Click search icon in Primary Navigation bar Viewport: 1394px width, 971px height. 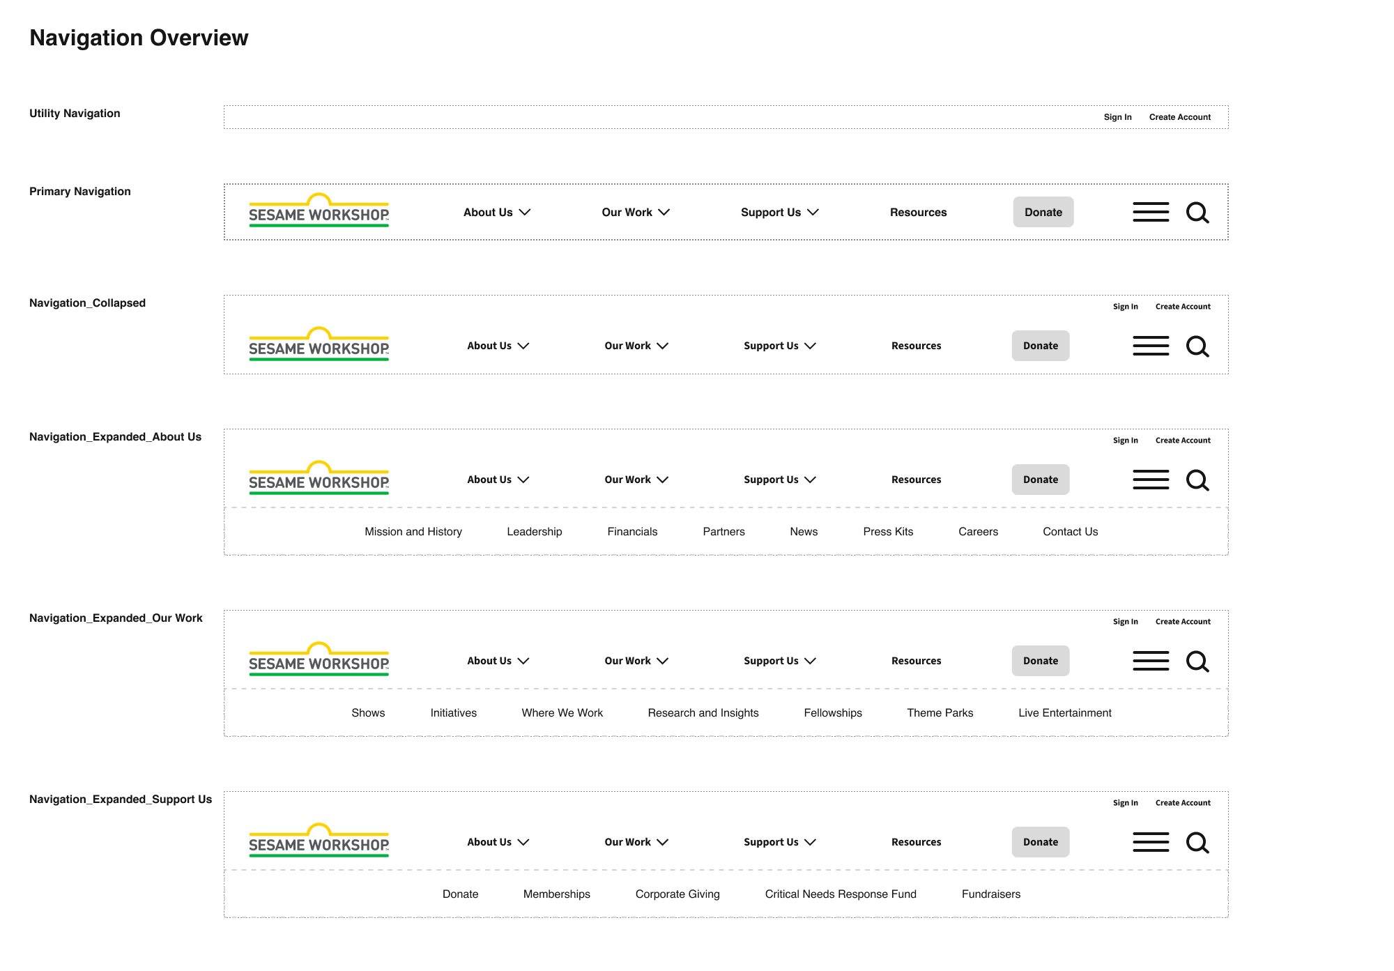(1197, 213)
